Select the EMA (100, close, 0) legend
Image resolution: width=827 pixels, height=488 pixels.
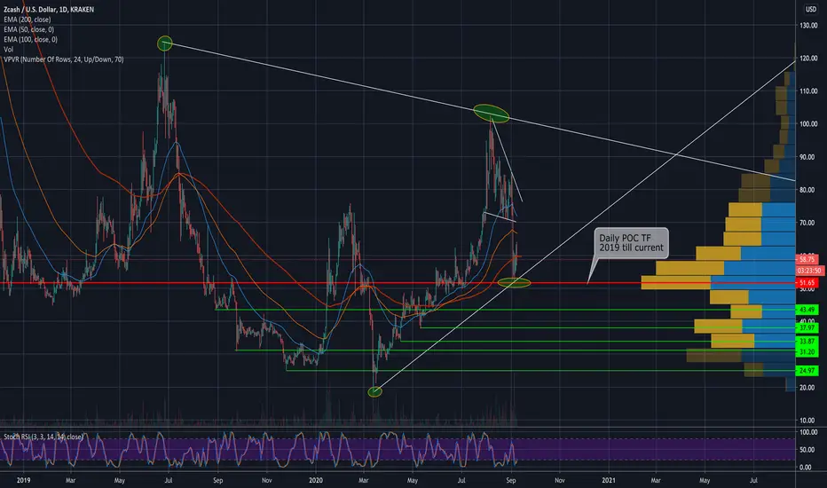coord(30,40)
